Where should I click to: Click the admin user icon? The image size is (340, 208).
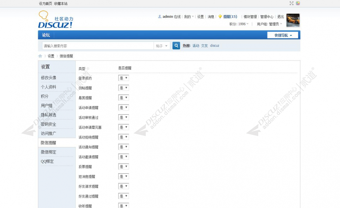point(160,16)
